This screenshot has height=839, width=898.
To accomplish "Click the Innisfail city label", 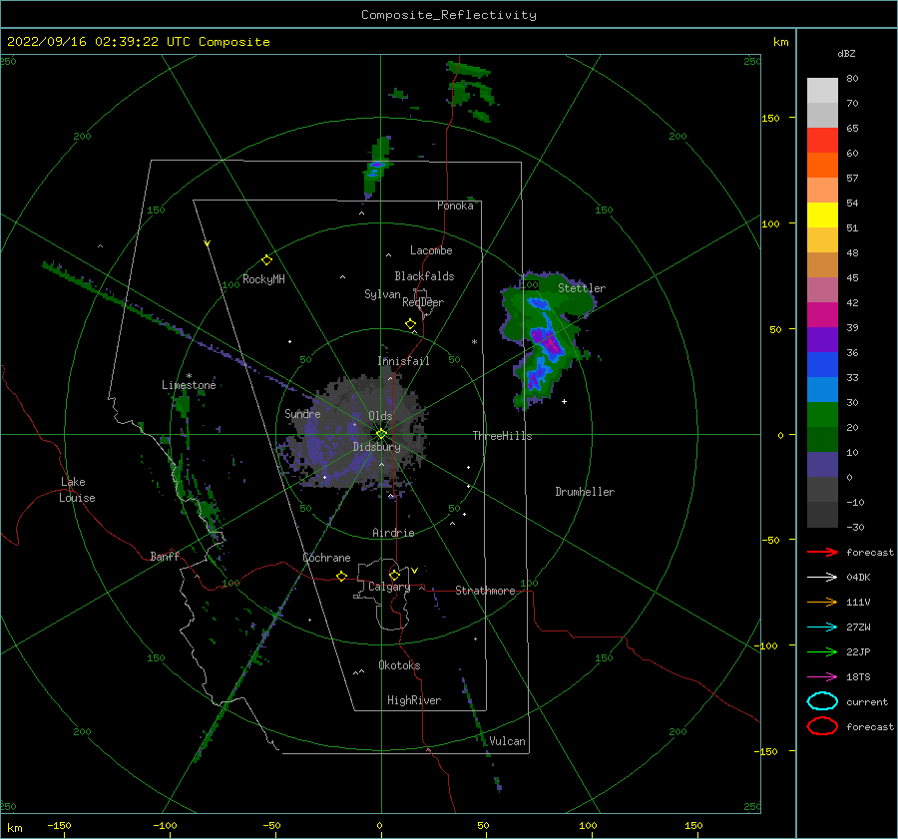I will point(403,361).
